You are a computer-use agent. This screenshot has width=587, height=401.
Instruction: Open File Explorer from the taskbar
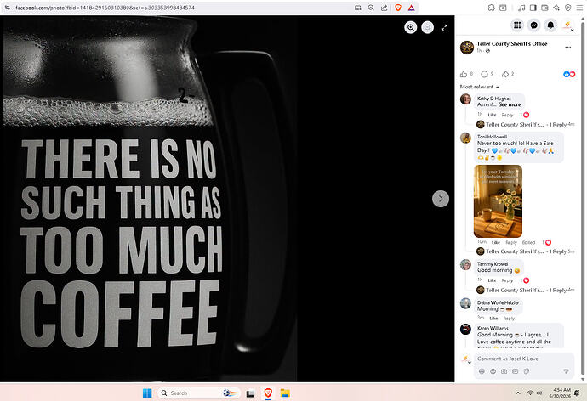point(285,393)
